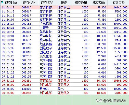This screenshot has width=129, height=105.
Task: Click security code 128109
Action: (x=26, y=44)
